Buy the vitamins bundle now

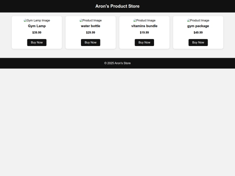[x=144, y=43]
